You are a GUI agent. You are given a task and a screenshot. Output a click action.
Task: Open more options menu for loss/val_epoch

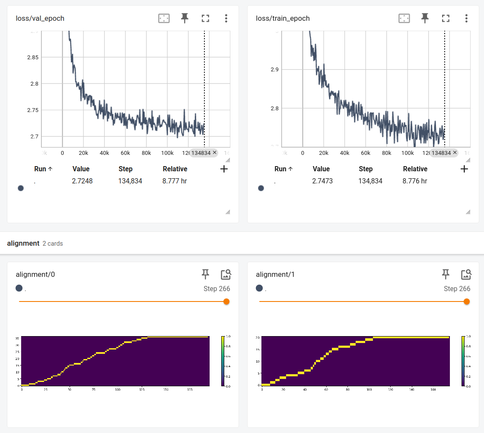tap(226, 18)
